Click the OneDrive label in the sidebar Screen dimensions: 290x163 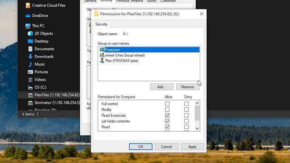40,16
